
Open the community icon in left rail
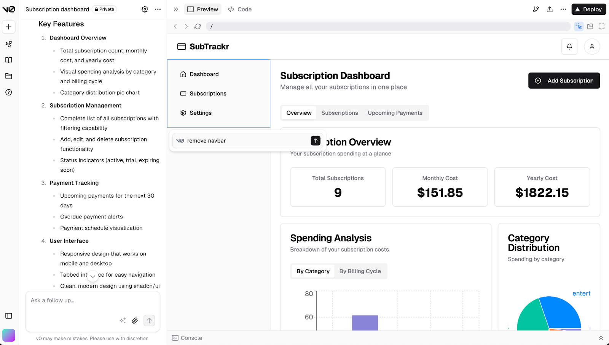9,44
